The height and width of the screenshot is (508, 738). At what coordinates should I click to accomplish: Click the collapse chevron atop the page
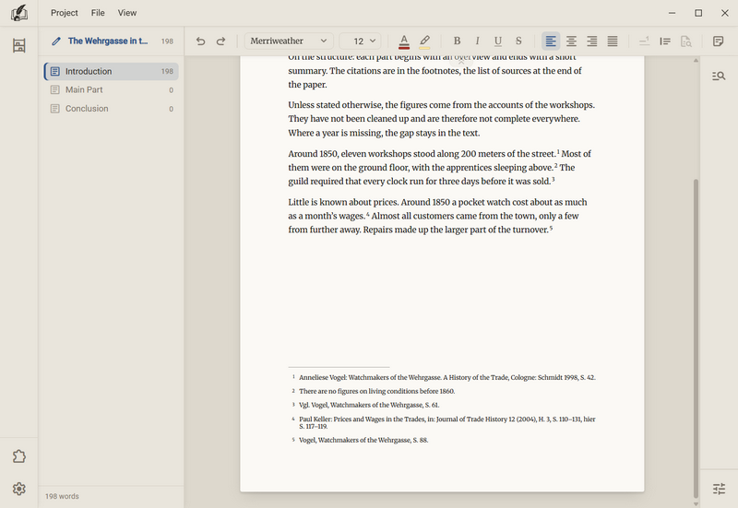[x=461, y=61]
